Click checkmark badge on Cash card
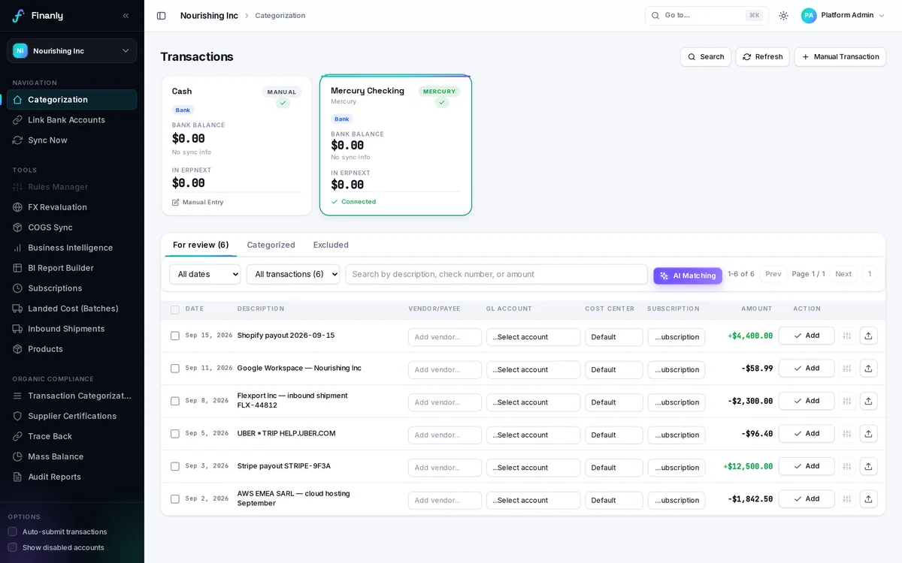This screenshot has height=563, width=902. coord(283,104)
